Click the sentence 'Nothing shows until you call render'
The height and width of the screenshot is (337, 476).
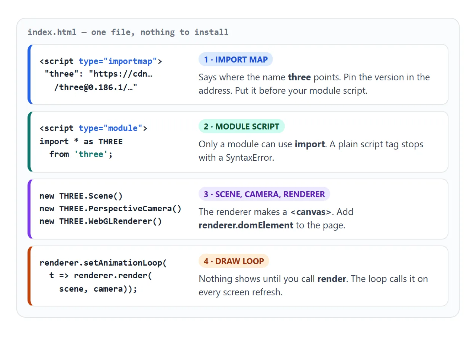pos(273,279)
